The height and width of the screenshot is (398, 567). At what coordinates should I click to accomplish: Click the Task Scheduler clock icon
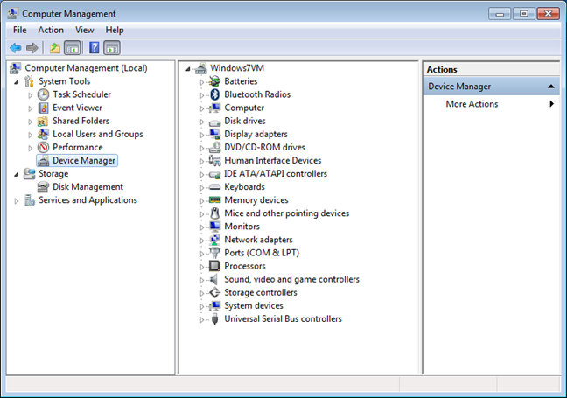pos(43,94)
